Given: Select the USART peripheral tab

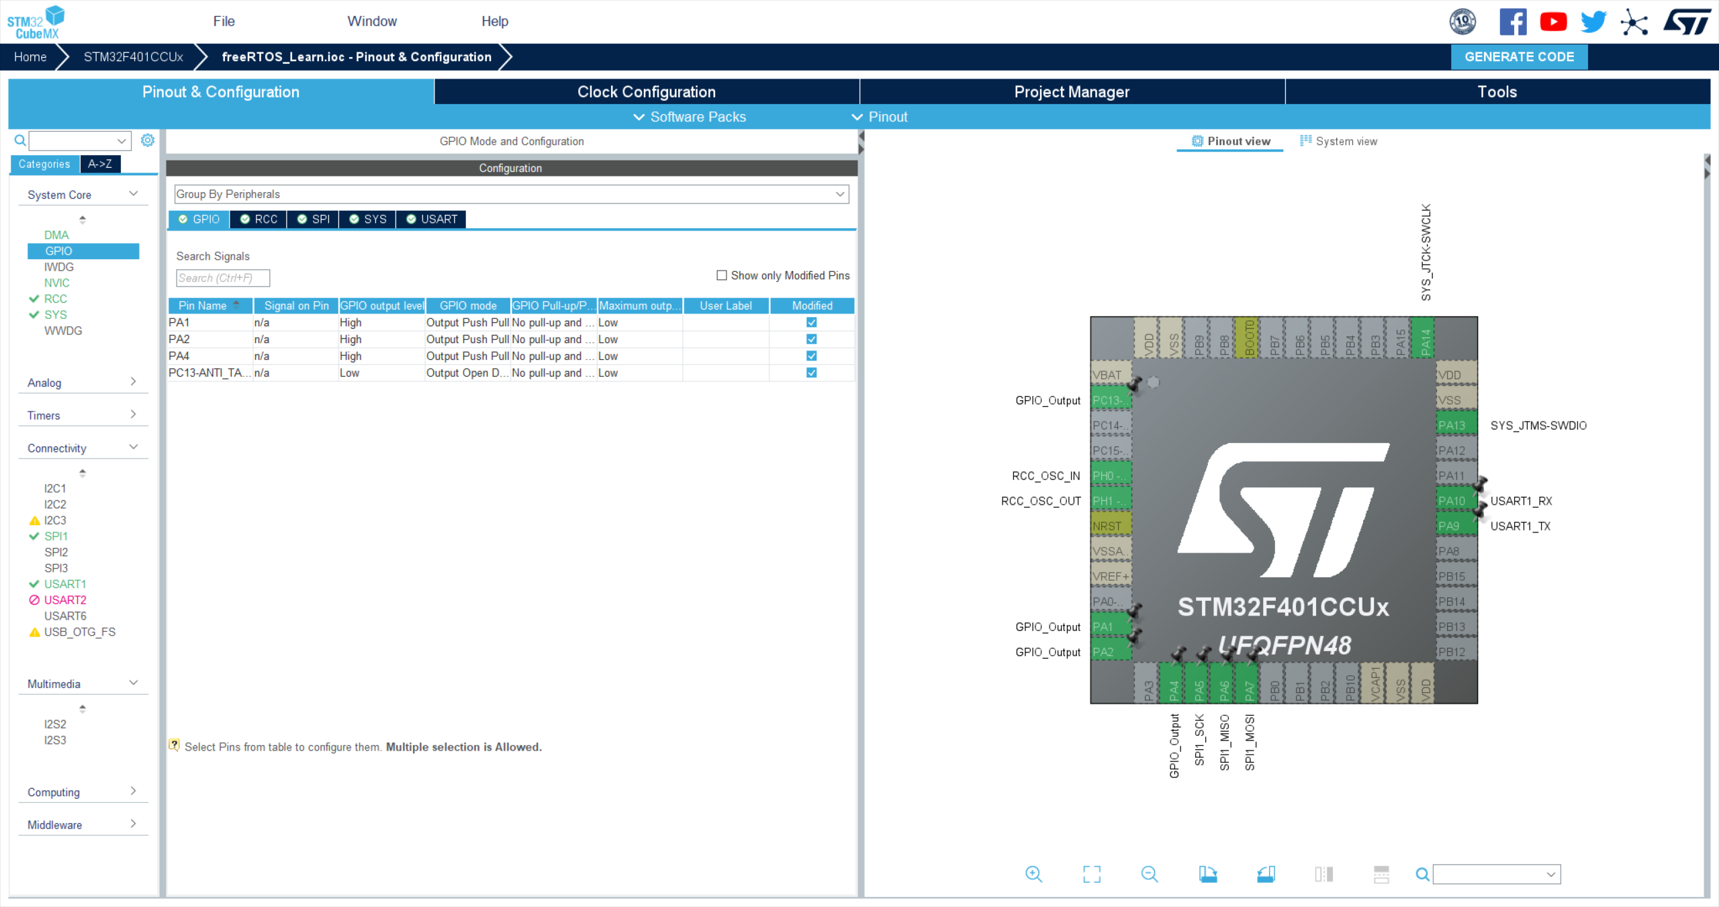Looking at the screenshot, I should [431, 220].
